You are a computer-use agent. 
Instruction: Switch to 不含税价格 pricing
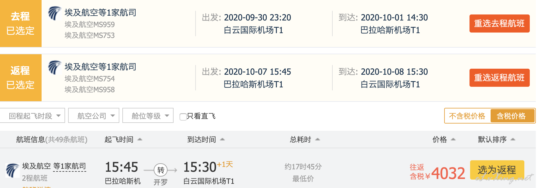467,116
